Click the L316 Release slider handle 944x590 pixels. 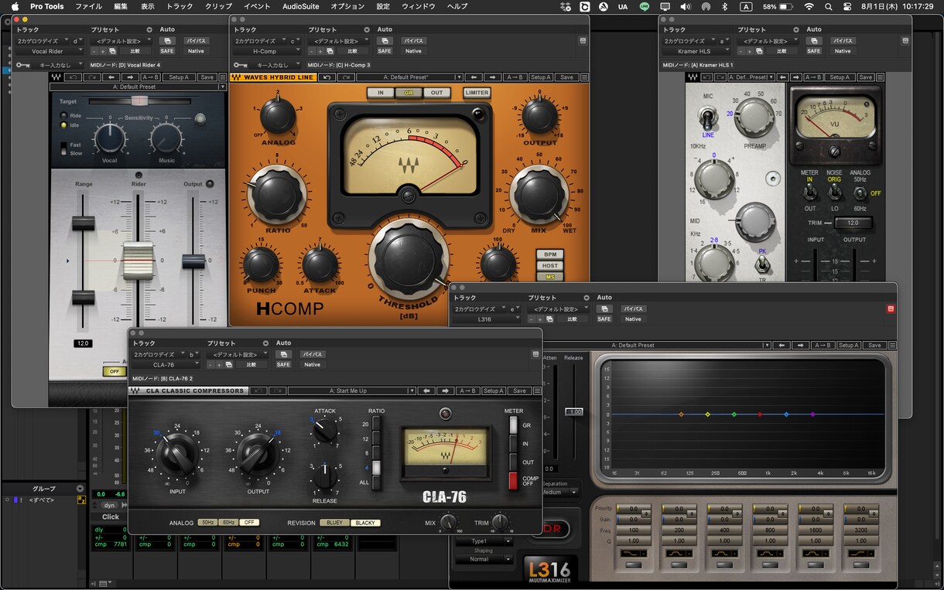click(573, 412)
